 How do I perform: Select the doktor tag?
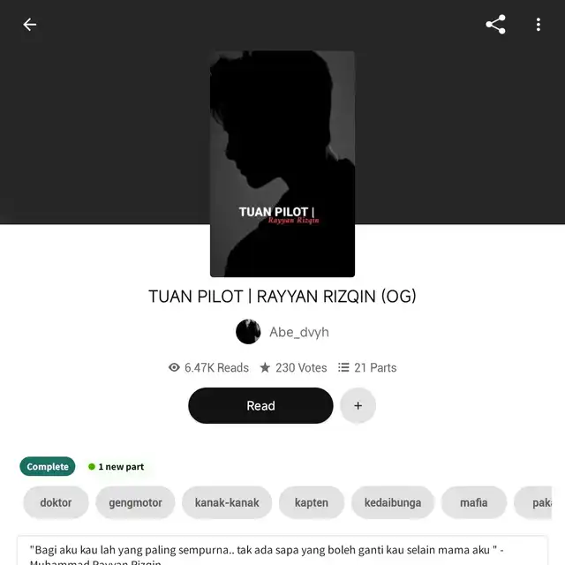click(x=56, y=502)
